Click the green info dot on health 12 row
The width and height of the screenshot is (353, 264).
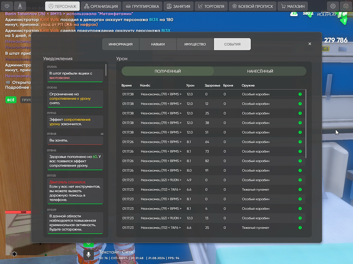pyautogui.click(x=300, y=104)
